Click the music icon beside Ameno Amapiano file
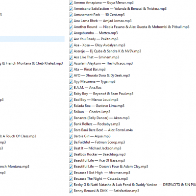Image resolution: width=196 pixels, height=196 pixels. (71, 2)
